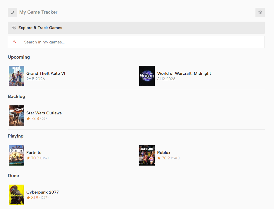Open the Fortnite cover thumbnail
The width and height of the screenshot is (274, 209).
tap(16, 155)
